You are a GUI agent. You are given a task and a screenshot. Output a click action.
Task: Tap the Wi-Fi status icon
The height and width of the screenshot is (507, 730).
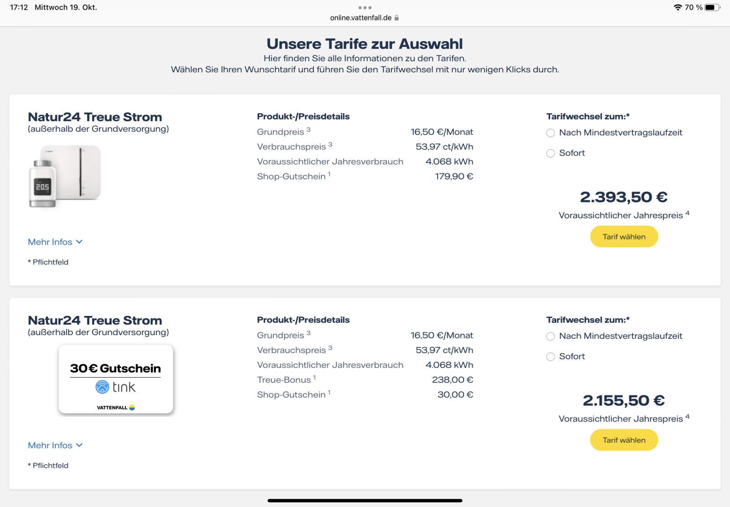coord(678,7)
